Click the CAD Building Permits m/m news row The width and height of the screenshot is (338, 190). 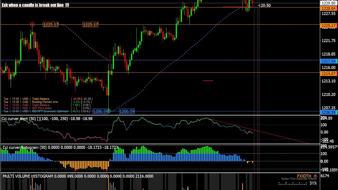(48, 102)
